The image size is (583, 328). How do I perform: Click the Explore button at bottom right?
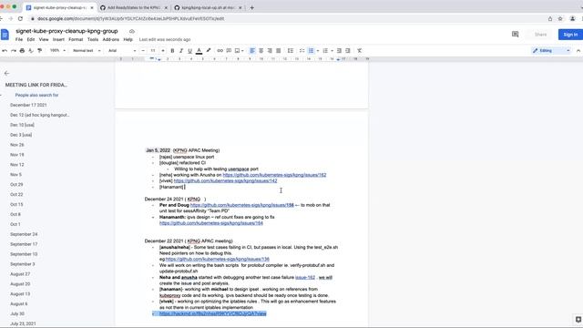click(578, 320)
